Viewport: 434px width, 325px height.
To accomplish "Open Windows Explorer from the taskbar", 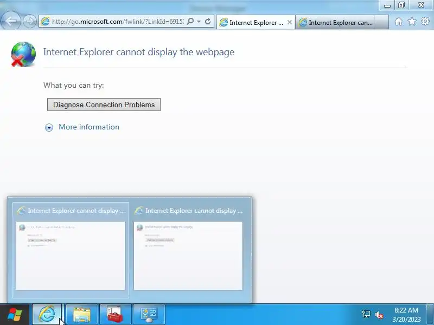I will click(82, 314).
